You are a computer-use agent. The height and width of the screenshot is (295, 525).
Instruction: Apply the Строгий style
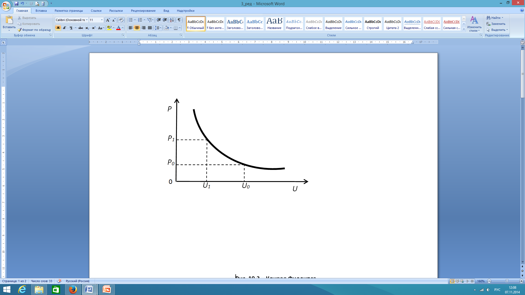coord(373,24)
